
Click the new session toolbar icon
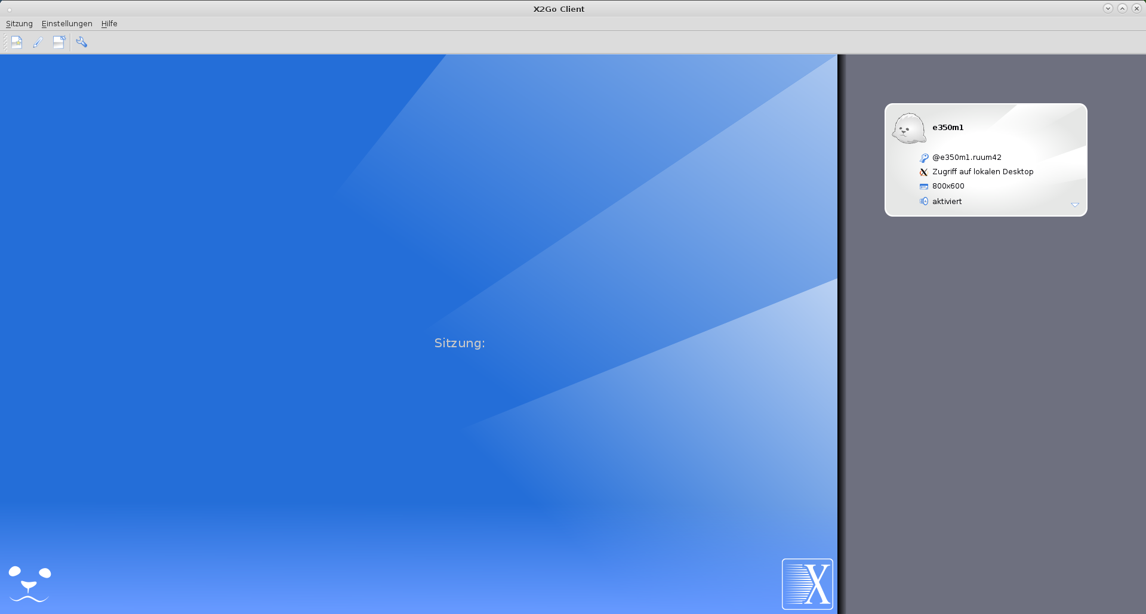click(17, 42)
